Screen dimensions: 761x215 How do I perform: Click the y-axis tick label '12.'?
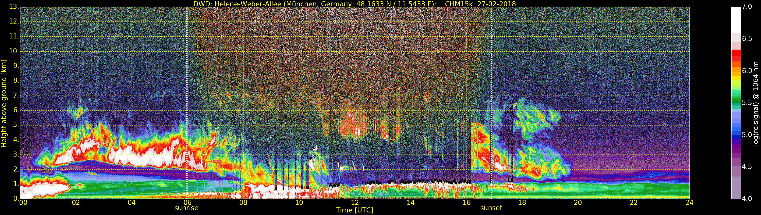[x=14, y=21]
